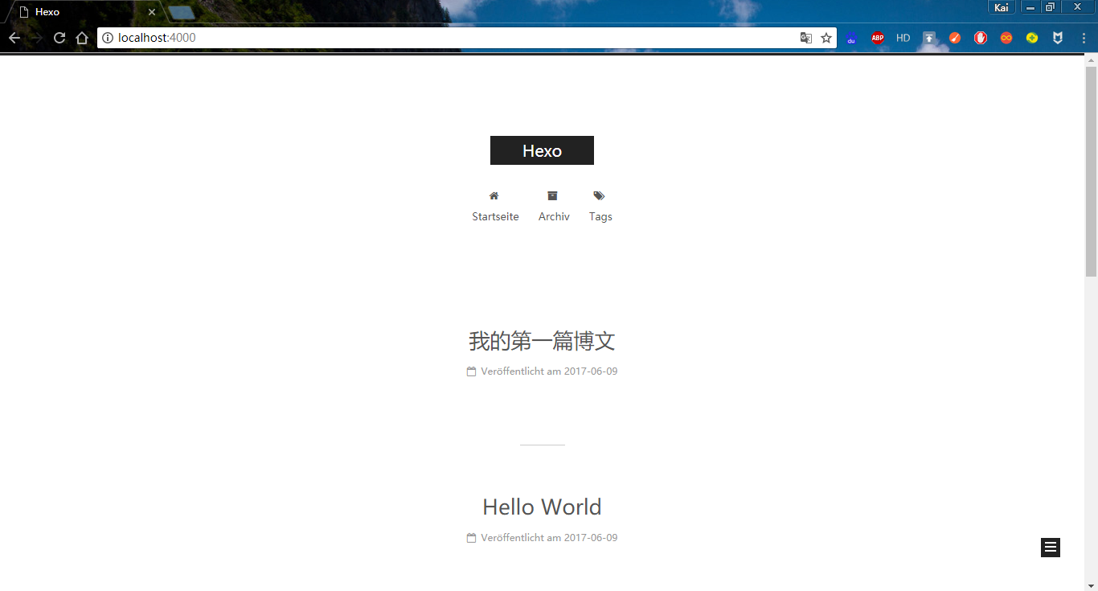
Task: Click the orange broom extension icon
Action: pyautogui.click(x=955, y=38)
